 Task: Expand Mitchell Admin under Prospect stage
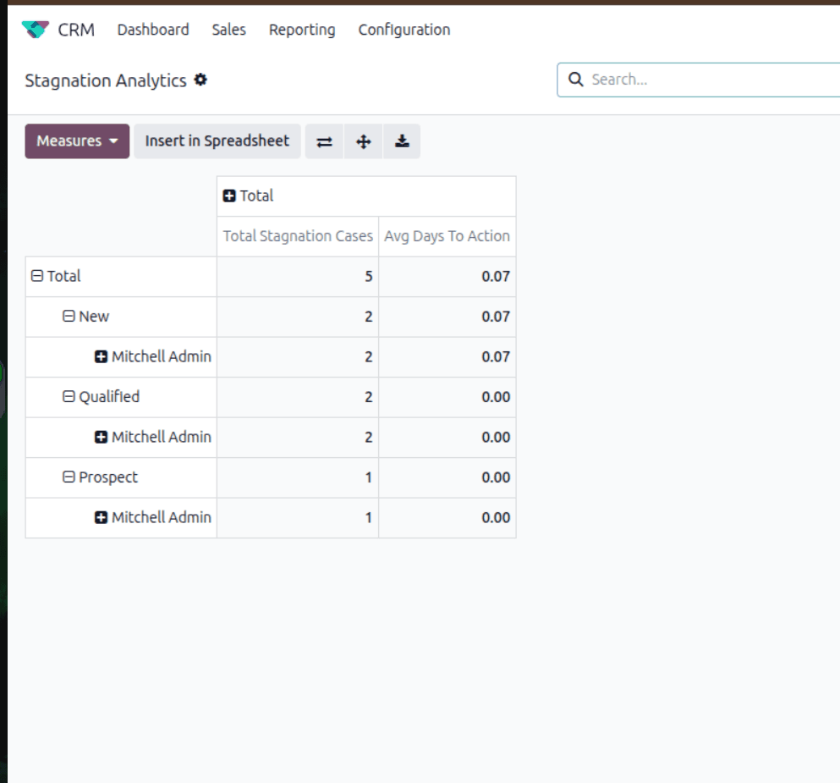click(102, 518)
